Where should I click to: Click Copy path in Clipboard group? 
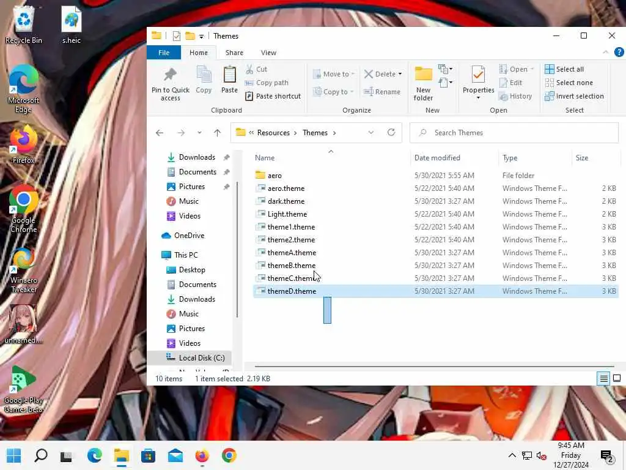click(267, 83)
